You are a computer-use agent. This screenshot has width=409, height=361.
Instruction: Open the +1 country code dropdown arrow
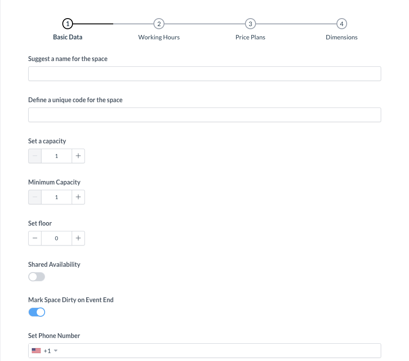(56, 351)
